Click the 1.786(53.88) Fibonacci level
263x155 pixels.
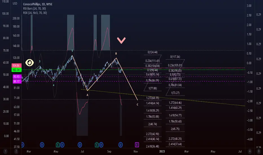(152, 117)
